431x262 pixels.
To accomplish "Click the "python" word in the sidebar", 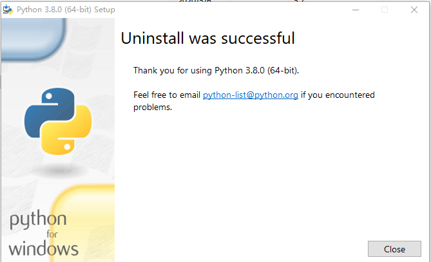I will (38, 220).
